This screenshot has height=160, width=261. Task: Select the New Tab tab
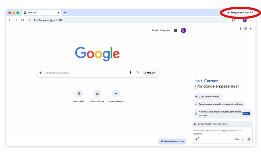tap(42, 13)
